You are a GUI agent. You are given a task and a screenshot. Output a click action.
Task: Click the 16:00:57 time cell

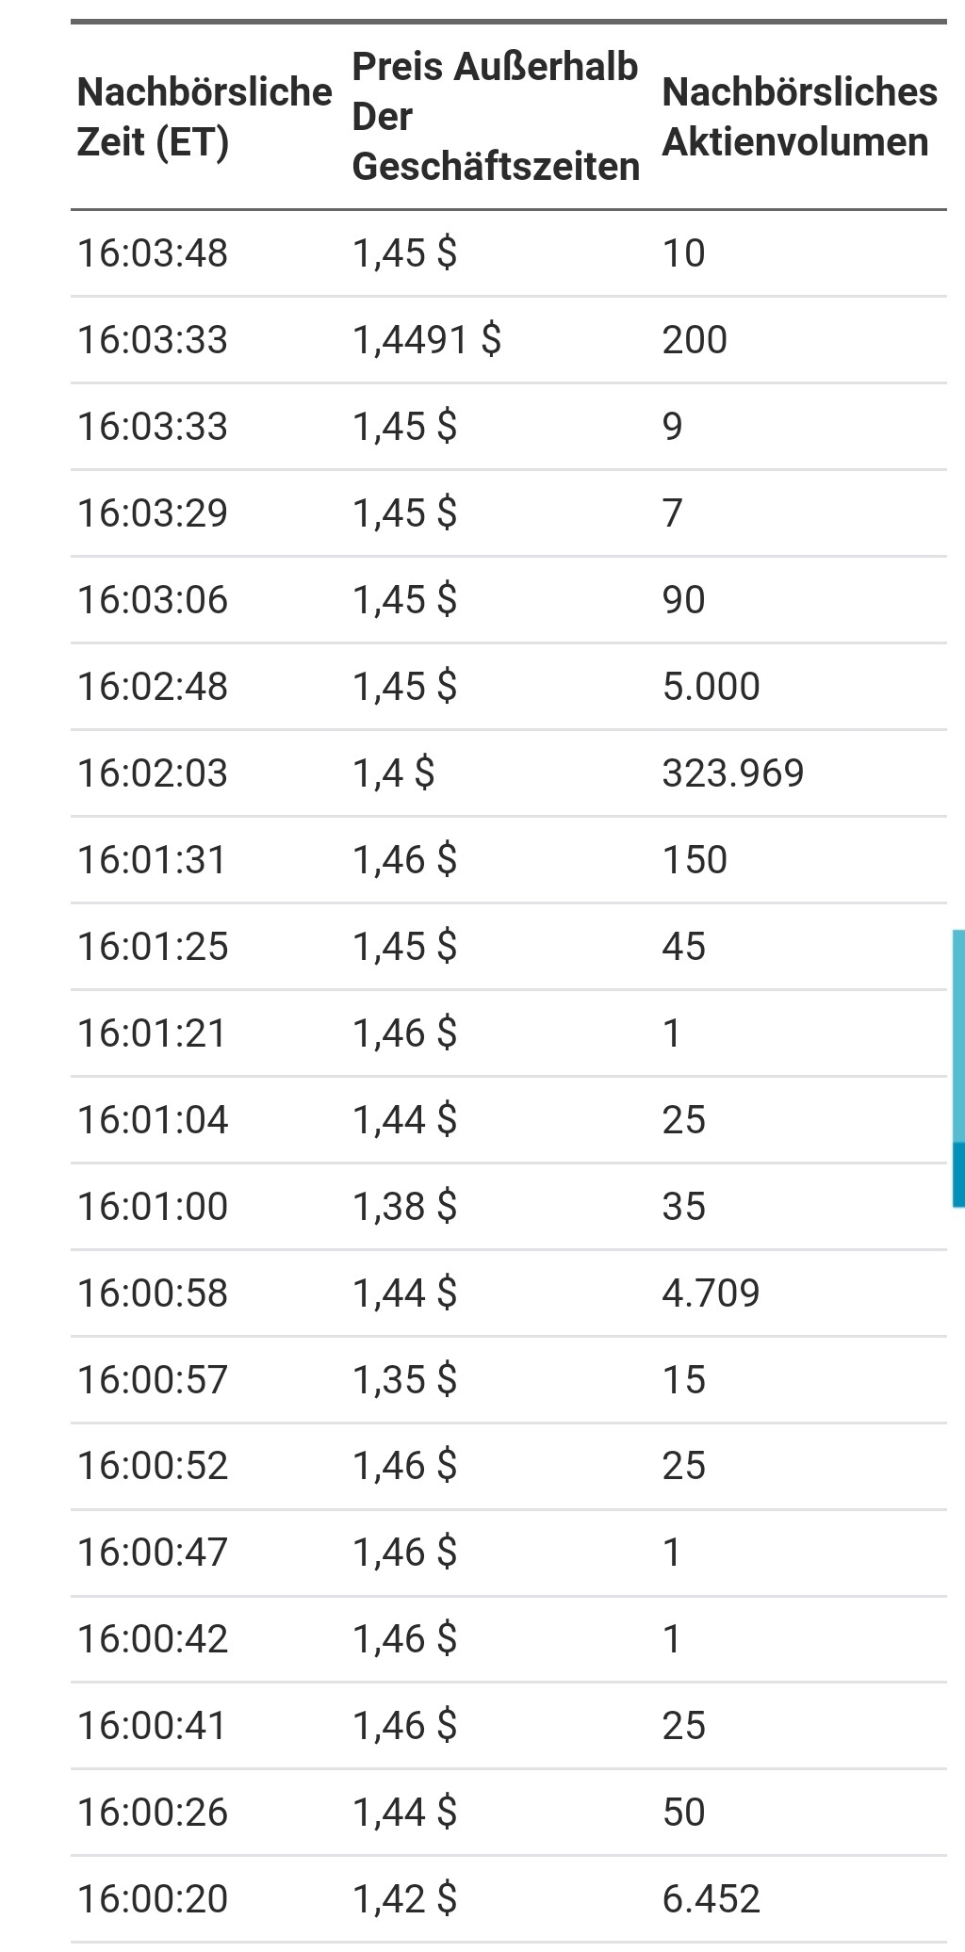(153, 1380)
